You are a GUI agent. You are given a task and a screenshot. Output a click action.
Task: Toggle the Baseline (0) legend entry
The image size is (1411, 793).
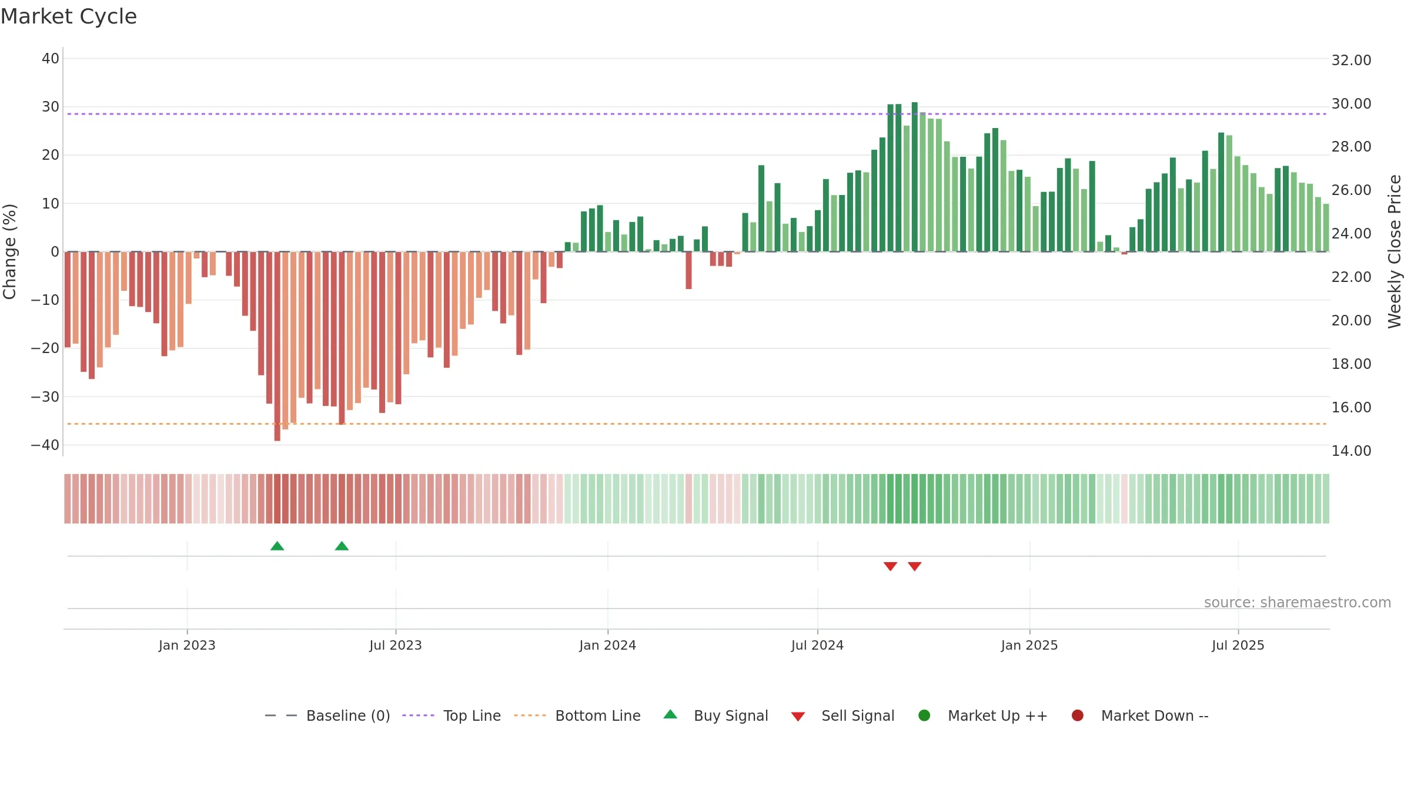click(327, 715)
